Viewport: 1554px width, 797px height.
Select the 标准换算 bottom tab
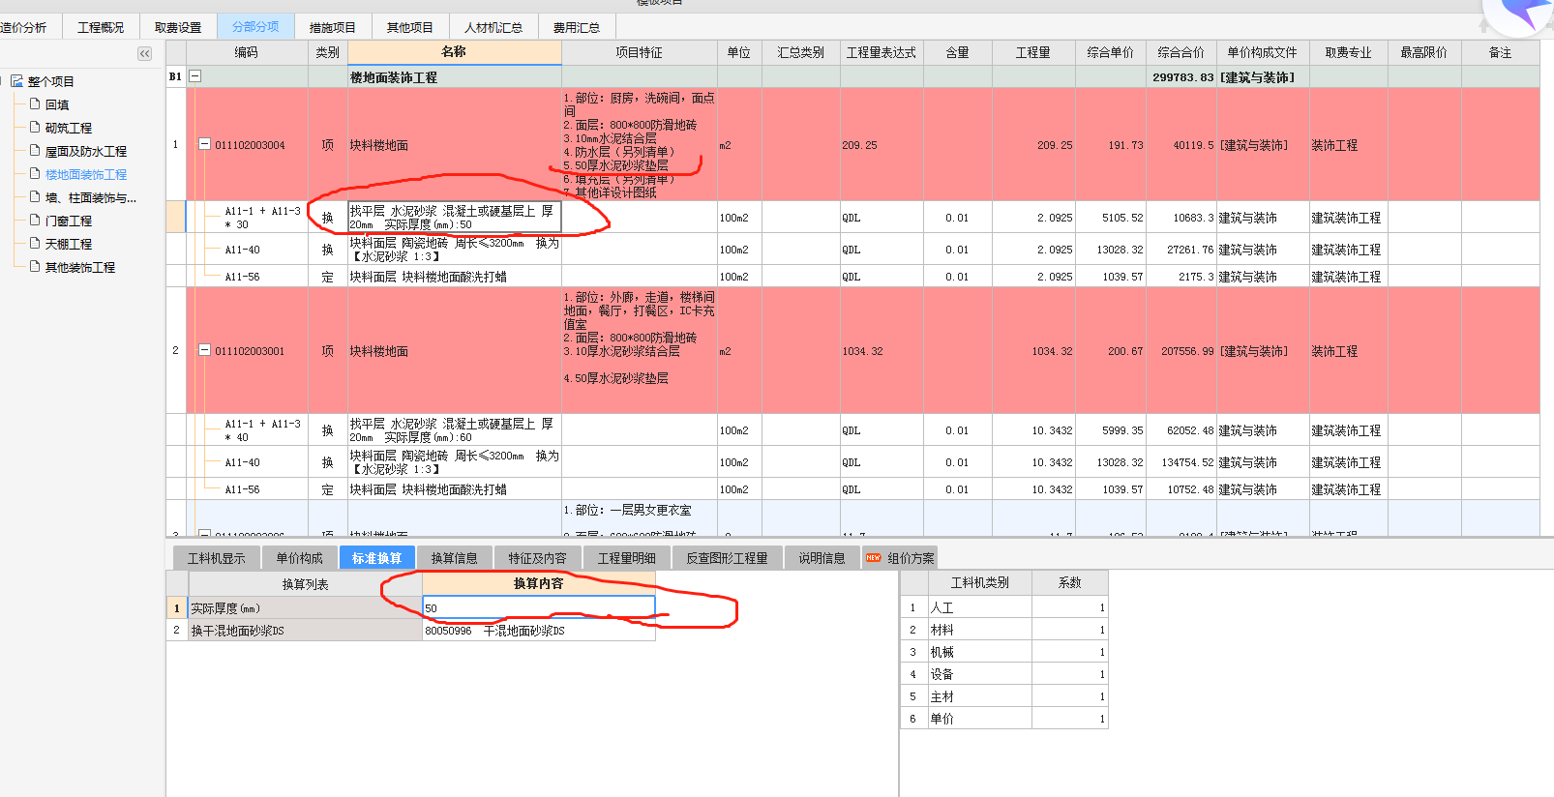pos(376,558)
